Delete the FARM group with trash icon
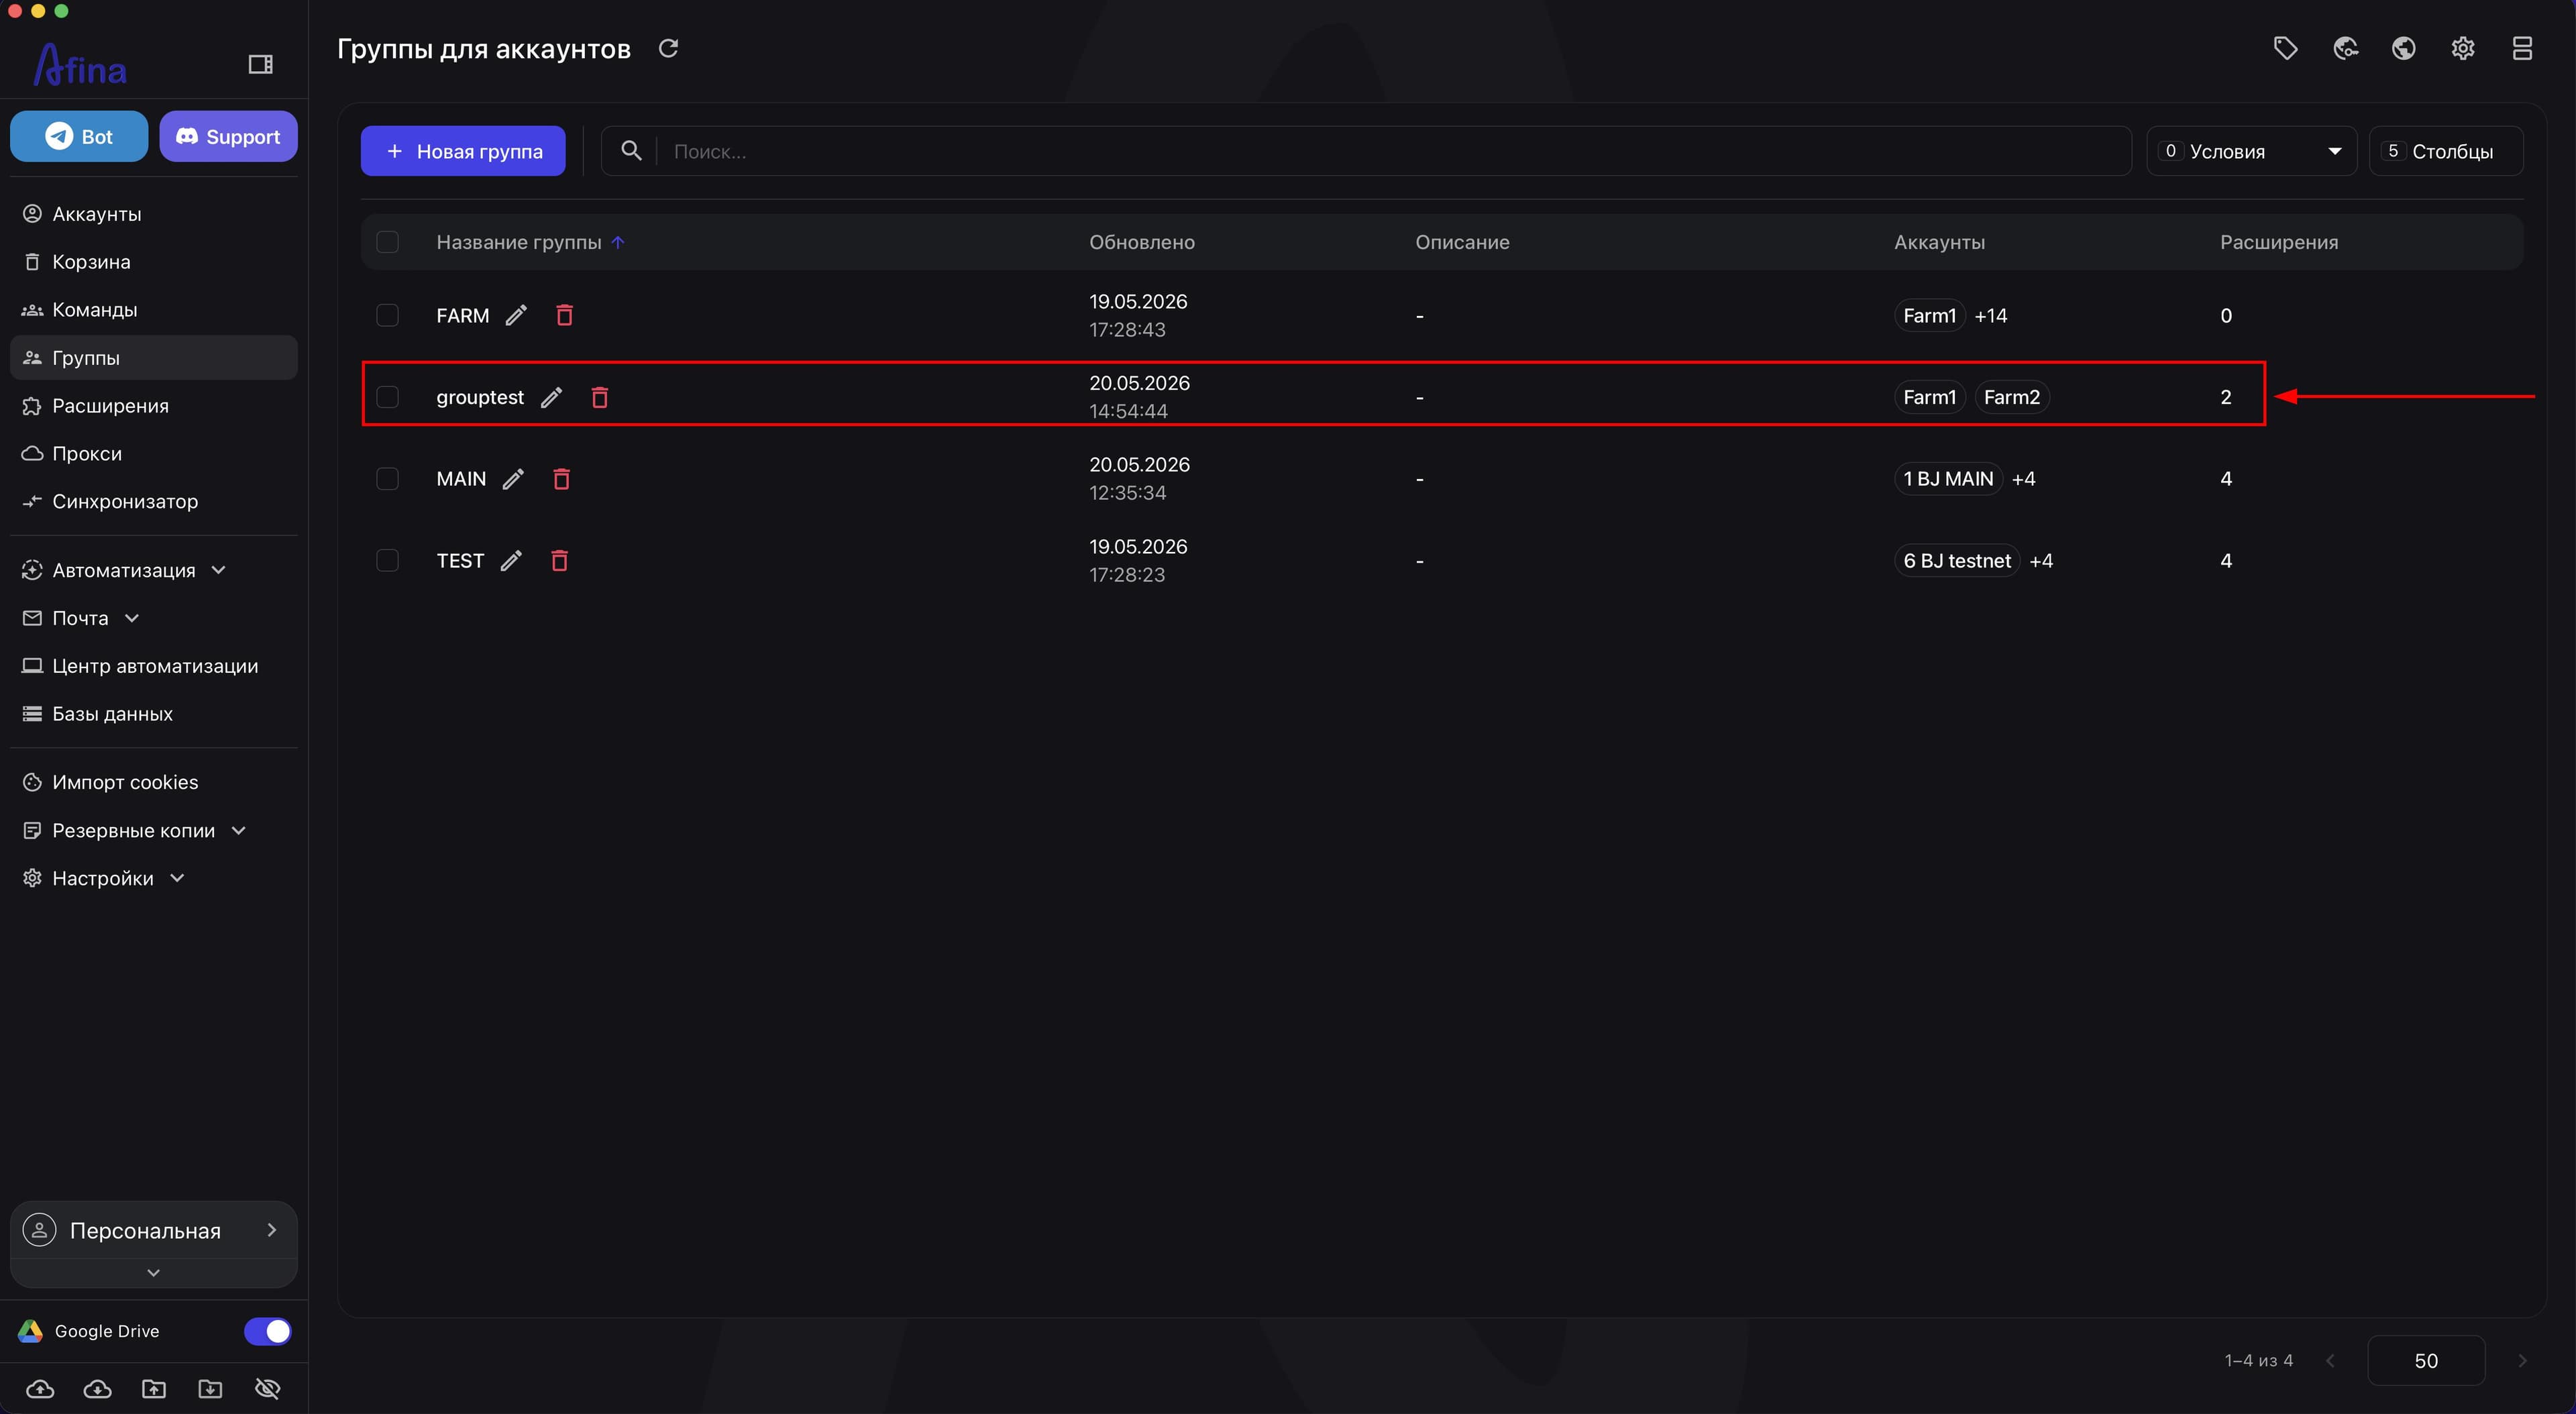Image resolution: width=2576 pixels, height=1414 pixels. pyautogui.click(x=564, y=315)
